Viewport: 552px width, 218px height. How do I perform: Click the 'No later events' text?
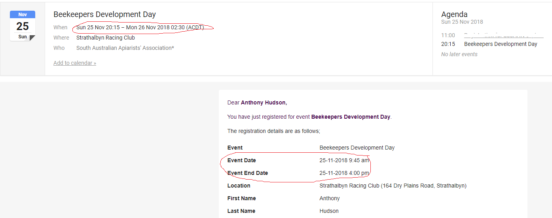[x=459, y=54]
